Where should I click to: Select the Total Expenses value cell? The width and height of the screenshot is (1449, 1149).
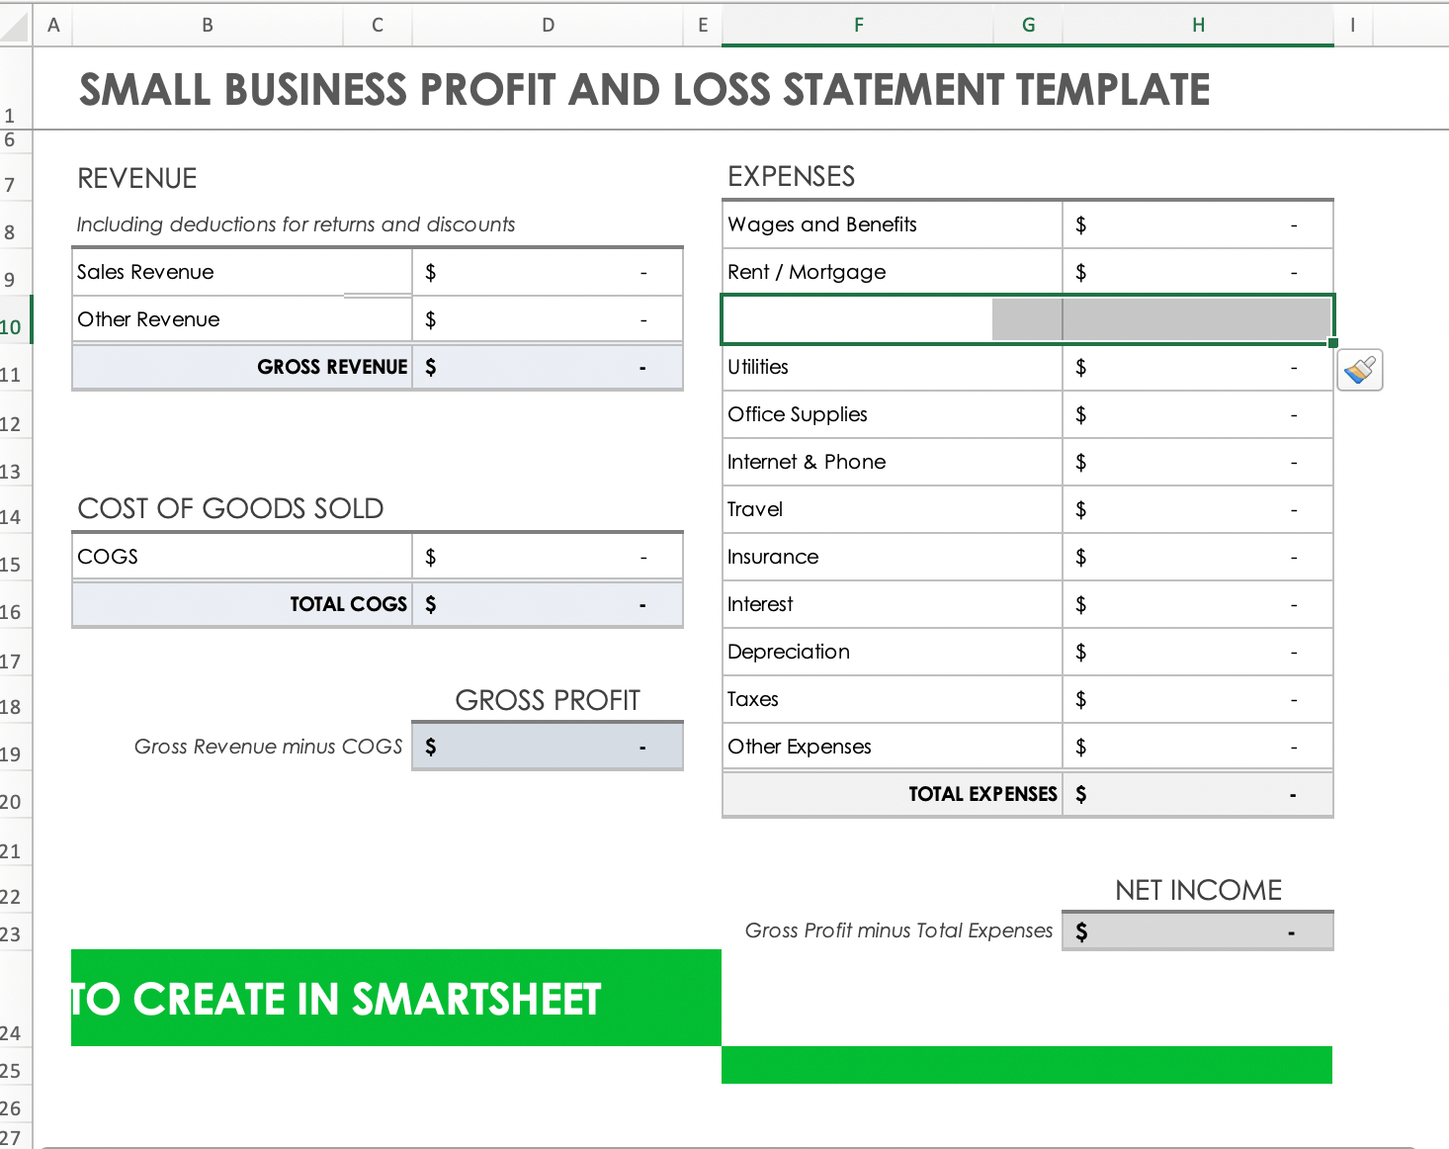(1198, 794)
